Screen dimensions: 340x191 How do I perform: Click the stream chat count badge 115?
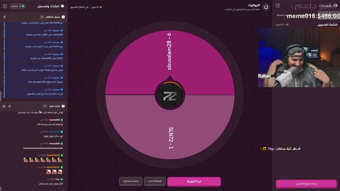coord(45,106)
